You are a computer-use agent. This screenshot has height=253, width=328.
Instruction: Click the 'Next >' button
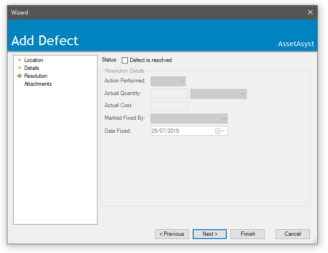tap(209, 234)
